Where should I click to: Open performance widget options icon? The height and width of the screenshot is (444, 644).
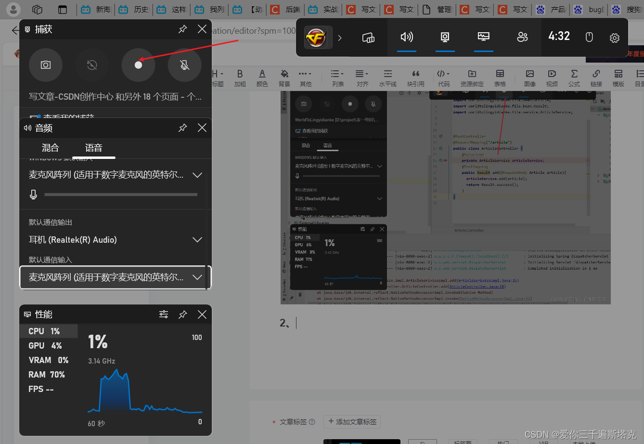164,314
